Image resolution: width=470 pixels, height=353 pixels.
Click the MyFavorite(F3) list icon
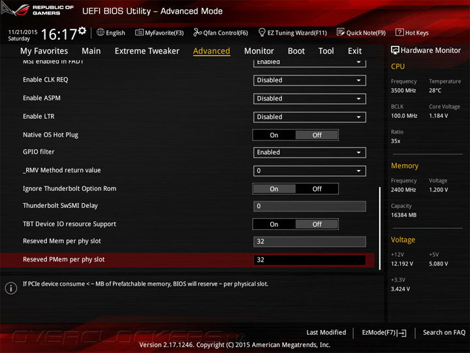click(139, 33)
